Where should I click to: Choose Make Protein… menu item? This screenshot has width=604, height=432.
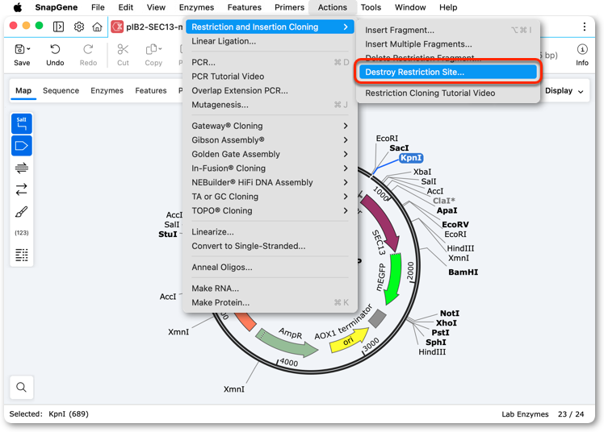pos(270,303)
